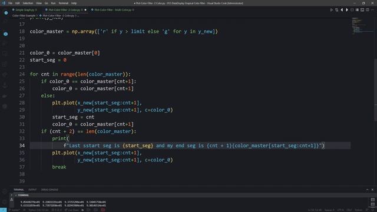The image size is (377, 212).
Task: Go to next change arrow
Action: [x=347, y=10]
